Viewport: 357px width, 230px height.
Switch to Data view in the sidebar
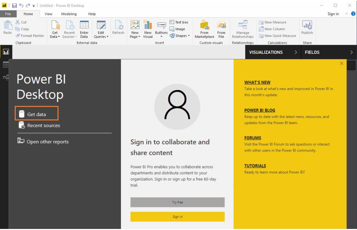[5, 64]
